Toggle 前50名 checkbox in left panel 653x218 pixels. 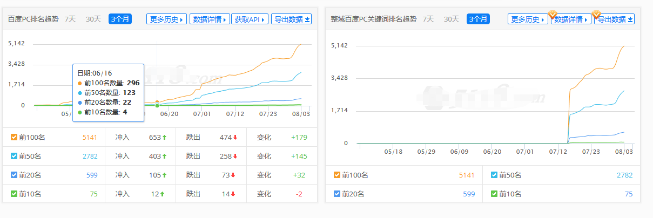(x=14, y=156)
